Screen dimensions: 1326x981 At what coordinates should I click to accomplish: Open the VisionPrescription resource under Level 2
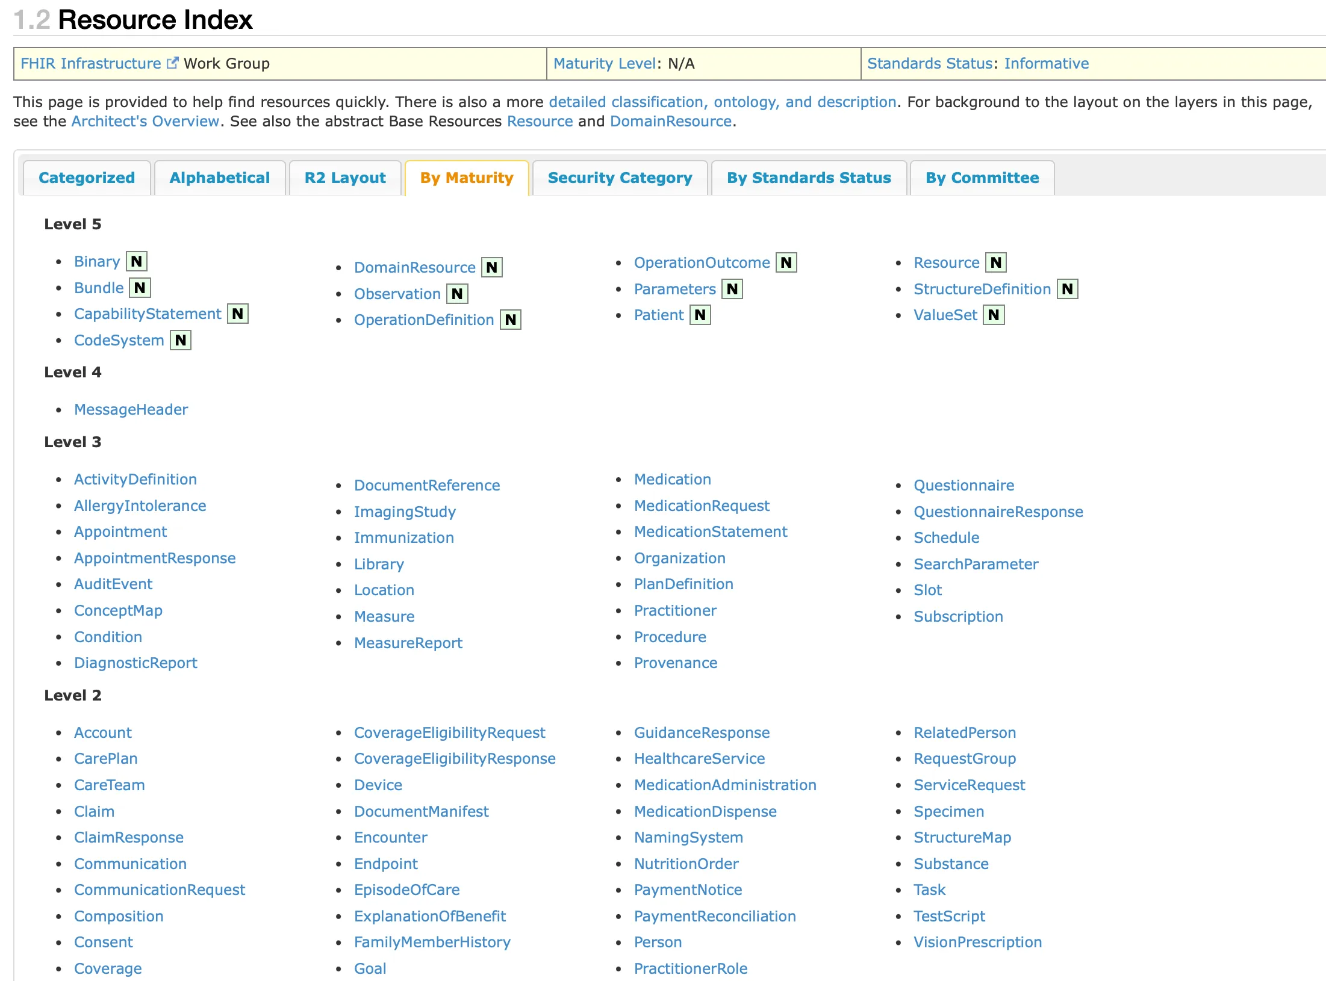coord(977,942)
